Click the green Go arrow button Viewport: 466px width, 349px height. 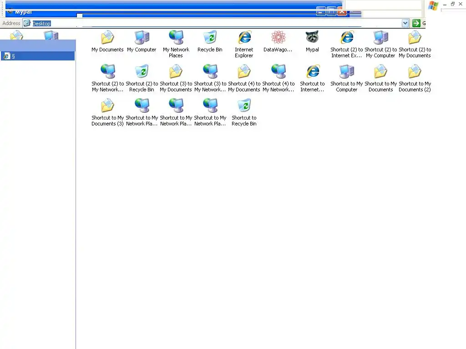tap(416, 23)
